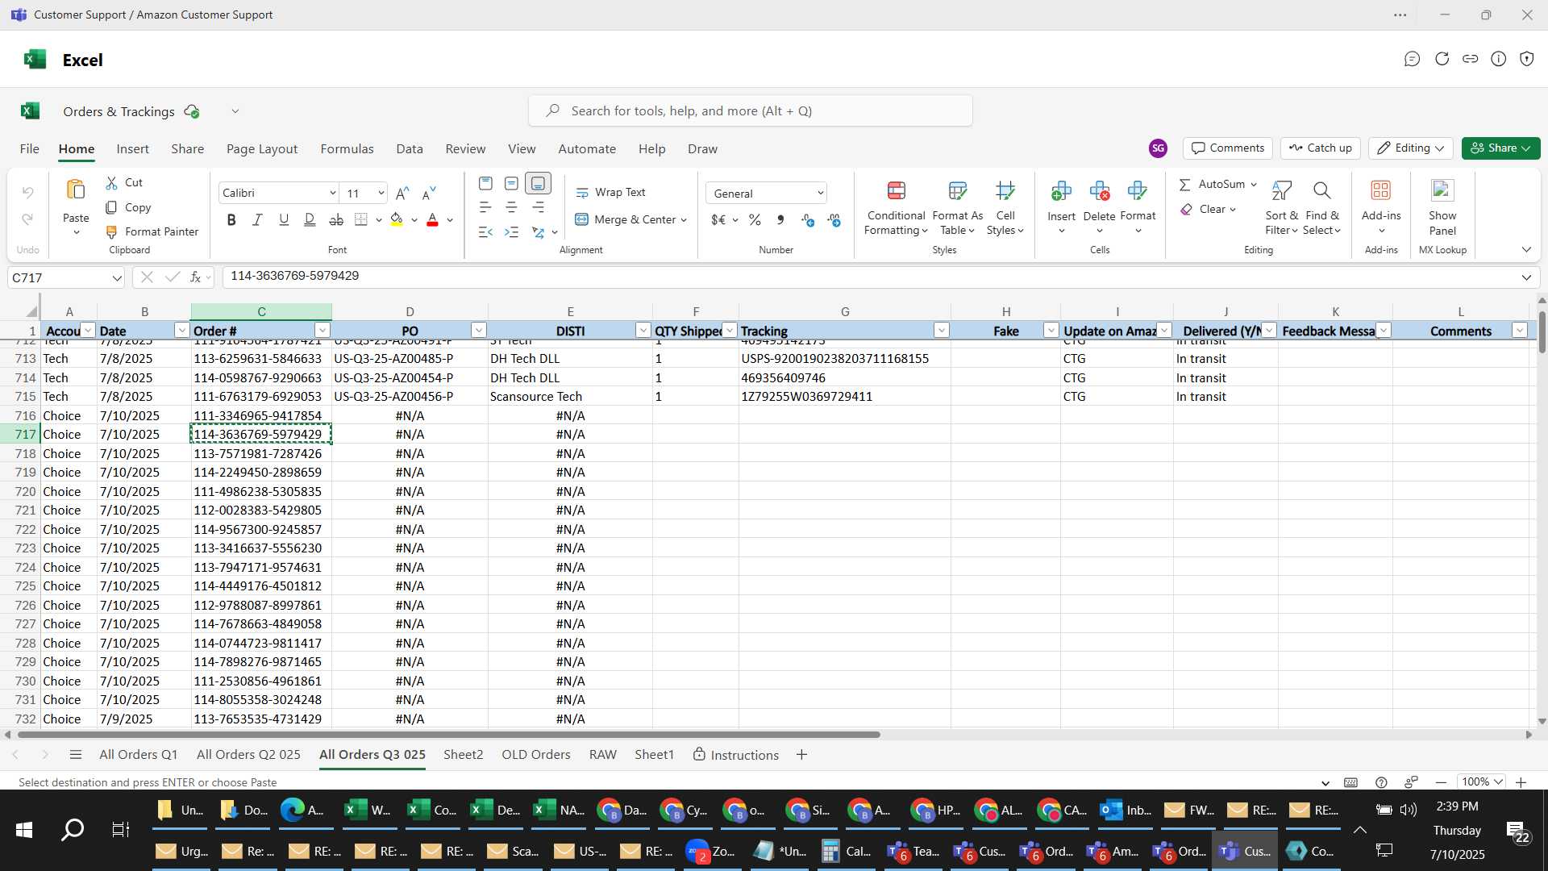The height and width of the screenshot is (871, 1548).
Task: Click the Cut icon
Action: tap(112, 183)
